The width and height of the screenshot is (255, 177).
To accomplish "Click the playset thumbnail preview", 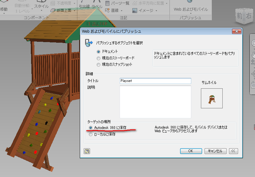I will click(x=211, y=98).
